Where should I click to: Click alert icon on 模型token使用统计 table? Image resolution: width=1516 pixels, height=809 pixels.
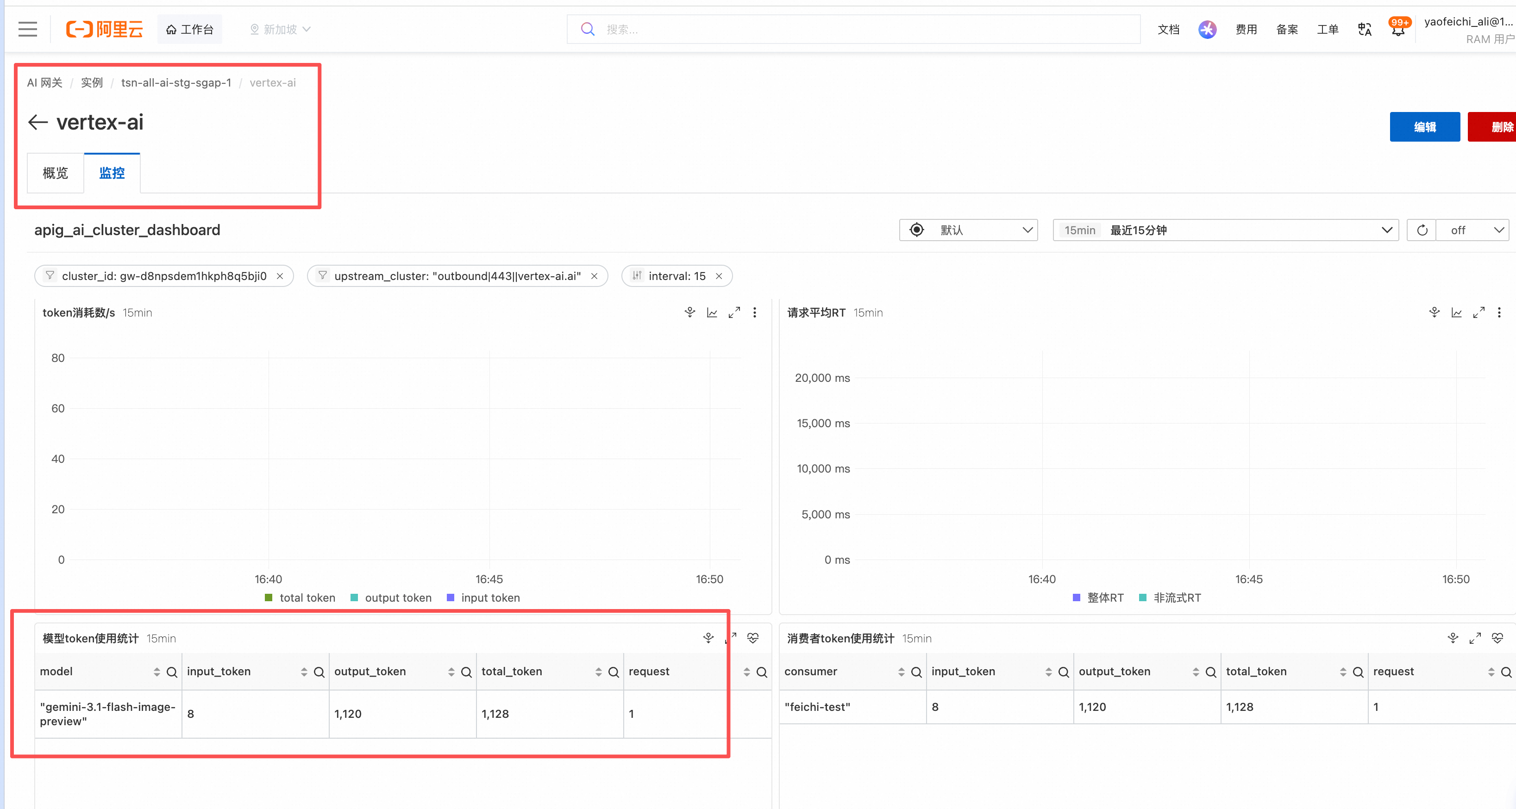click(753, 638)
